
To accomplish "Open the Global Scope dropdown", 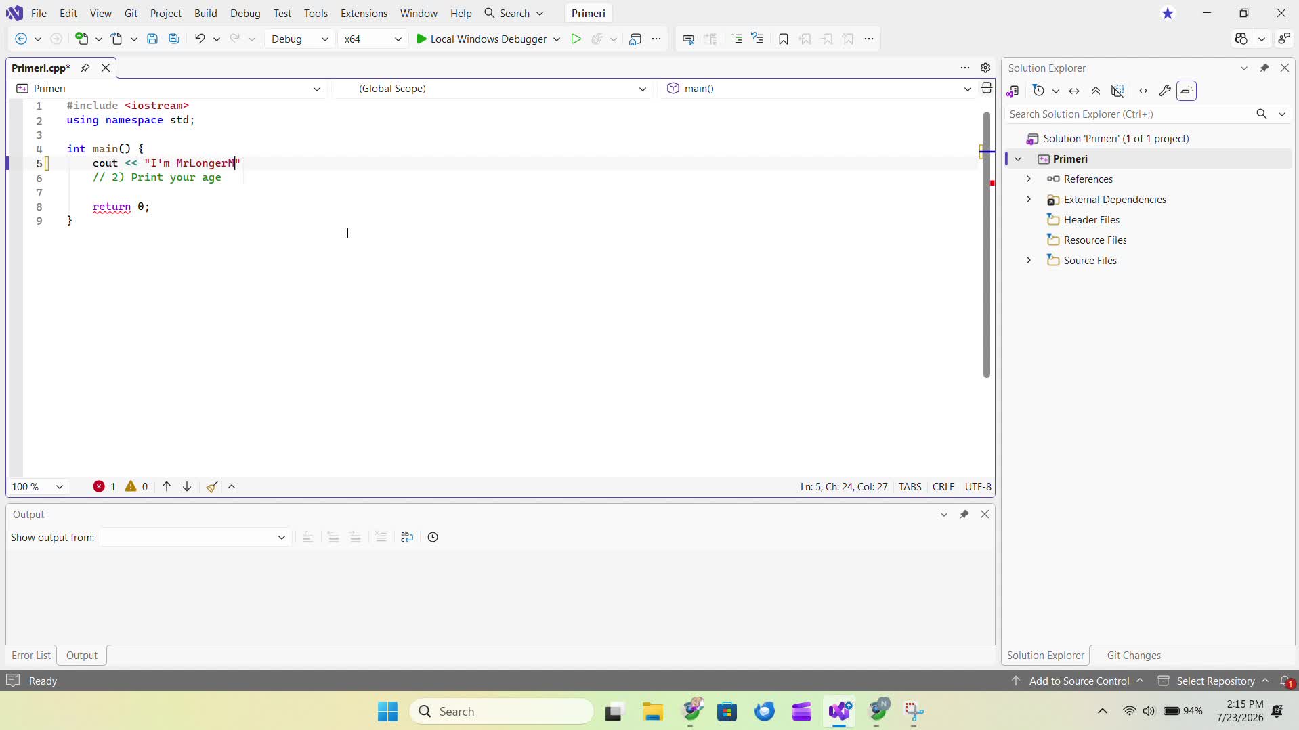I will pos(493,89).
